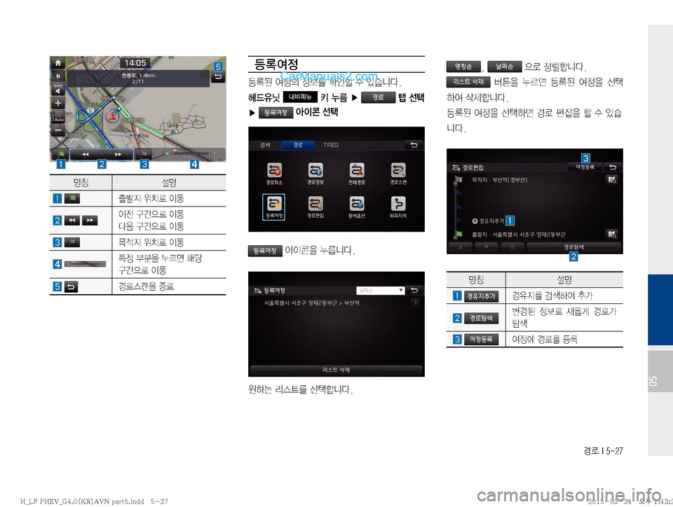Tap the destination flag button in route scan
Image resolution: width=673 pixels, height=507 pixels.
[x=144, y=154]
